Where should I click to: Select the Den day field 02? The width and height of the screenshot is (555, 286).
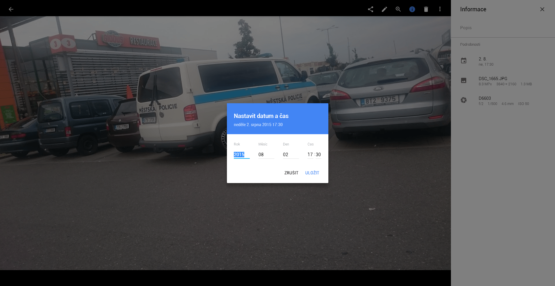291,155
